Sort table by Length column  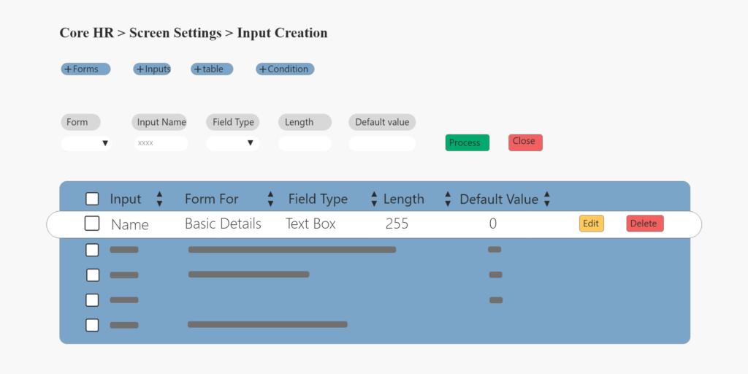448,199
